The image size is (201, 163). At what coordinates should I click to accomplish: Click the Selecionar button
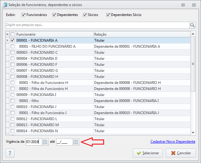pos(148,153)
